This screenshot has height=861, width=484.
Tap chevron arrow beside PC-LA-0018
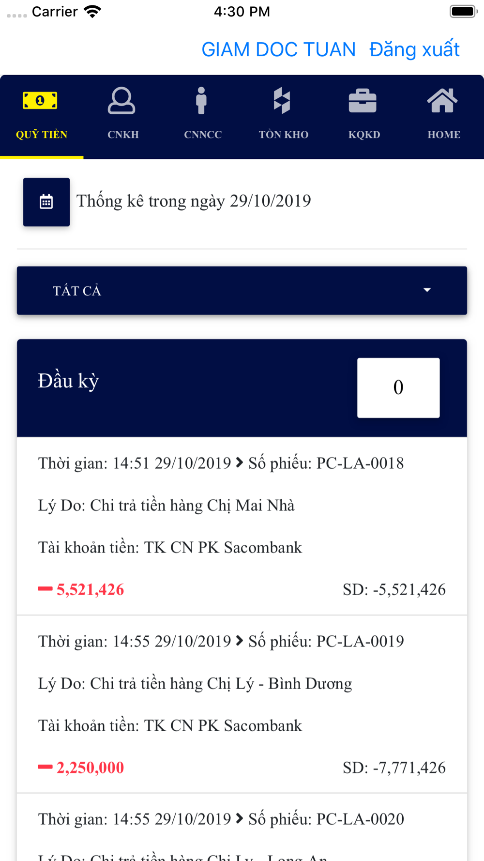[240, 463]
